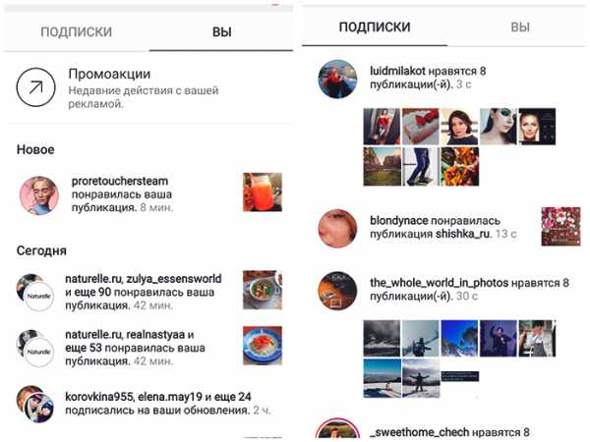View the soup bowl post thumbnail

[x=263, y=290]
